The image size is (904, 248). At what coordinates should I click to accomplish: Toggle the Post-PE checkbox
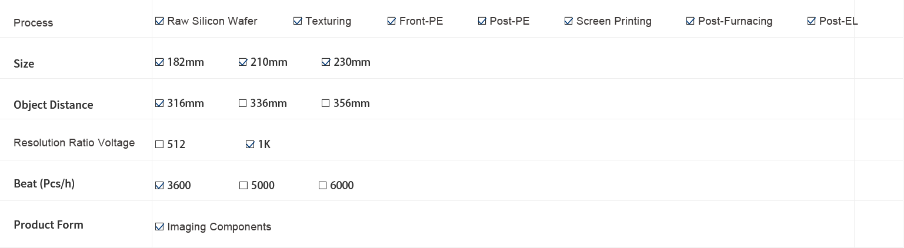[x=482, y=21]
